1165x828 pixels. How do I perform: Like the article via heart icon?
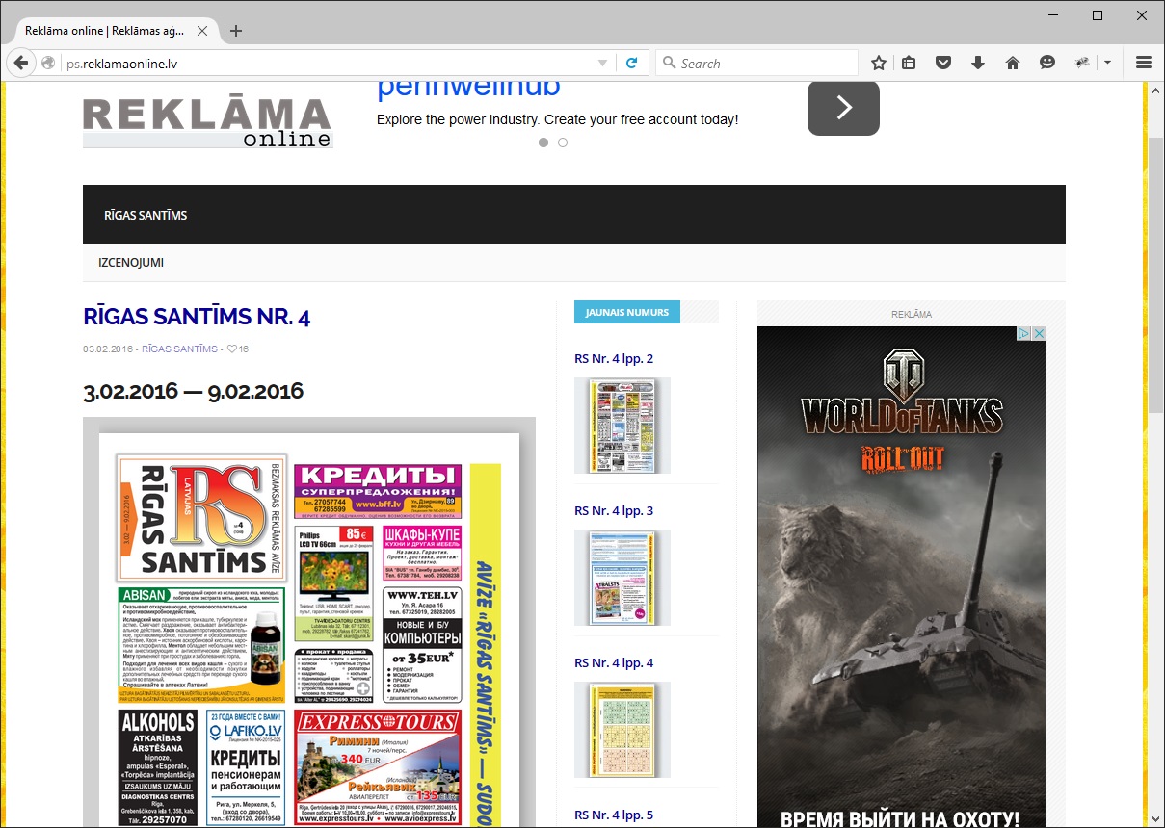click(231, 349)
